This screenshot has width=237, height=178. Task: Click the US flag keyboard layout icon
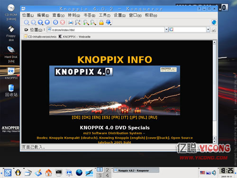pyautogui.click(x=202, y=173)
